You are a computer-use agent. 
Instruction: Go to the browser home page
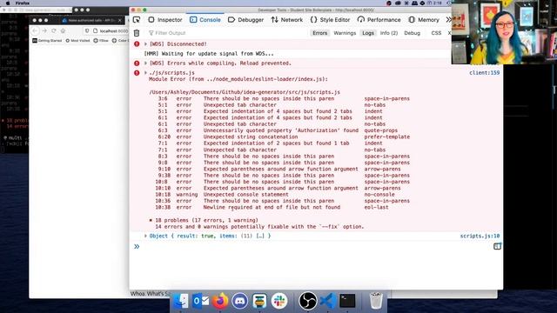63,31
